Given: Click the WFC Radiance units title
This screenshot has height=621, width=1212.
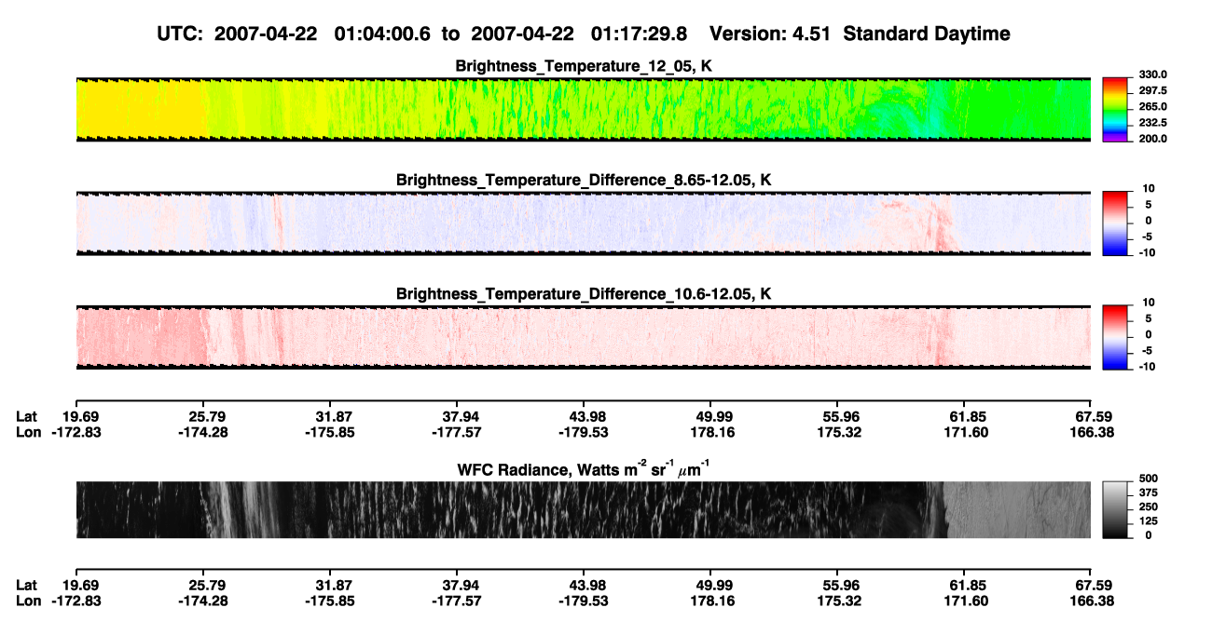Looking at the screenshot, I should 584,468.
